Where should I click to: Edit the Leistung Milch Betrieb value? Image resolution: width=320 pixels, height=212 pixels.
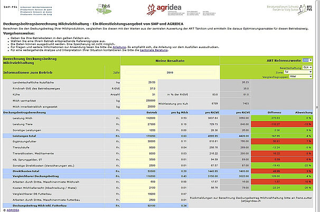pos(143,118)
